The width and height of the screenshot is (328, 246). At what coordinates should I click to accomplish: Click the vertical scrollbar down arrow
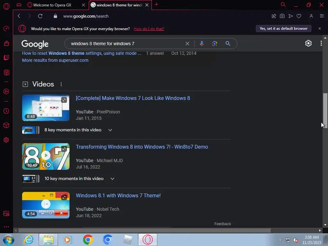(x=325, y=225)
